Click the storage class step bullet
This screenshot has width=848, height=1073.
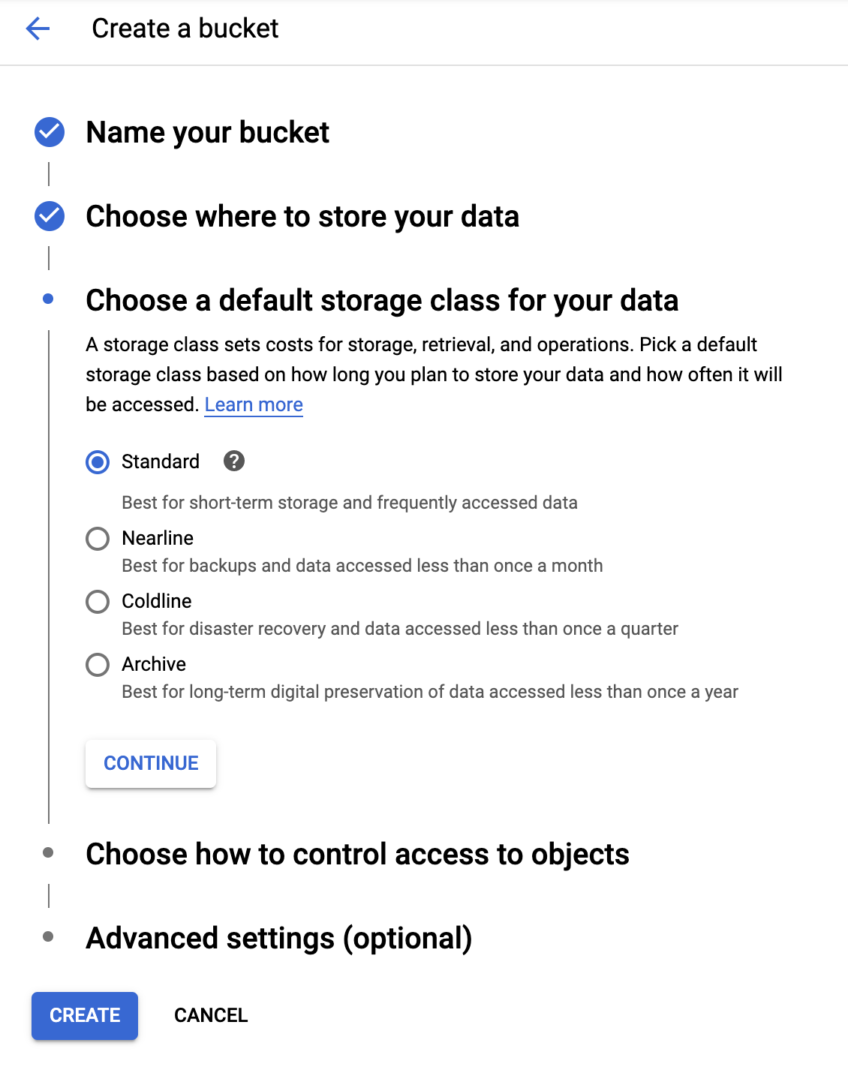click(49, 299)
